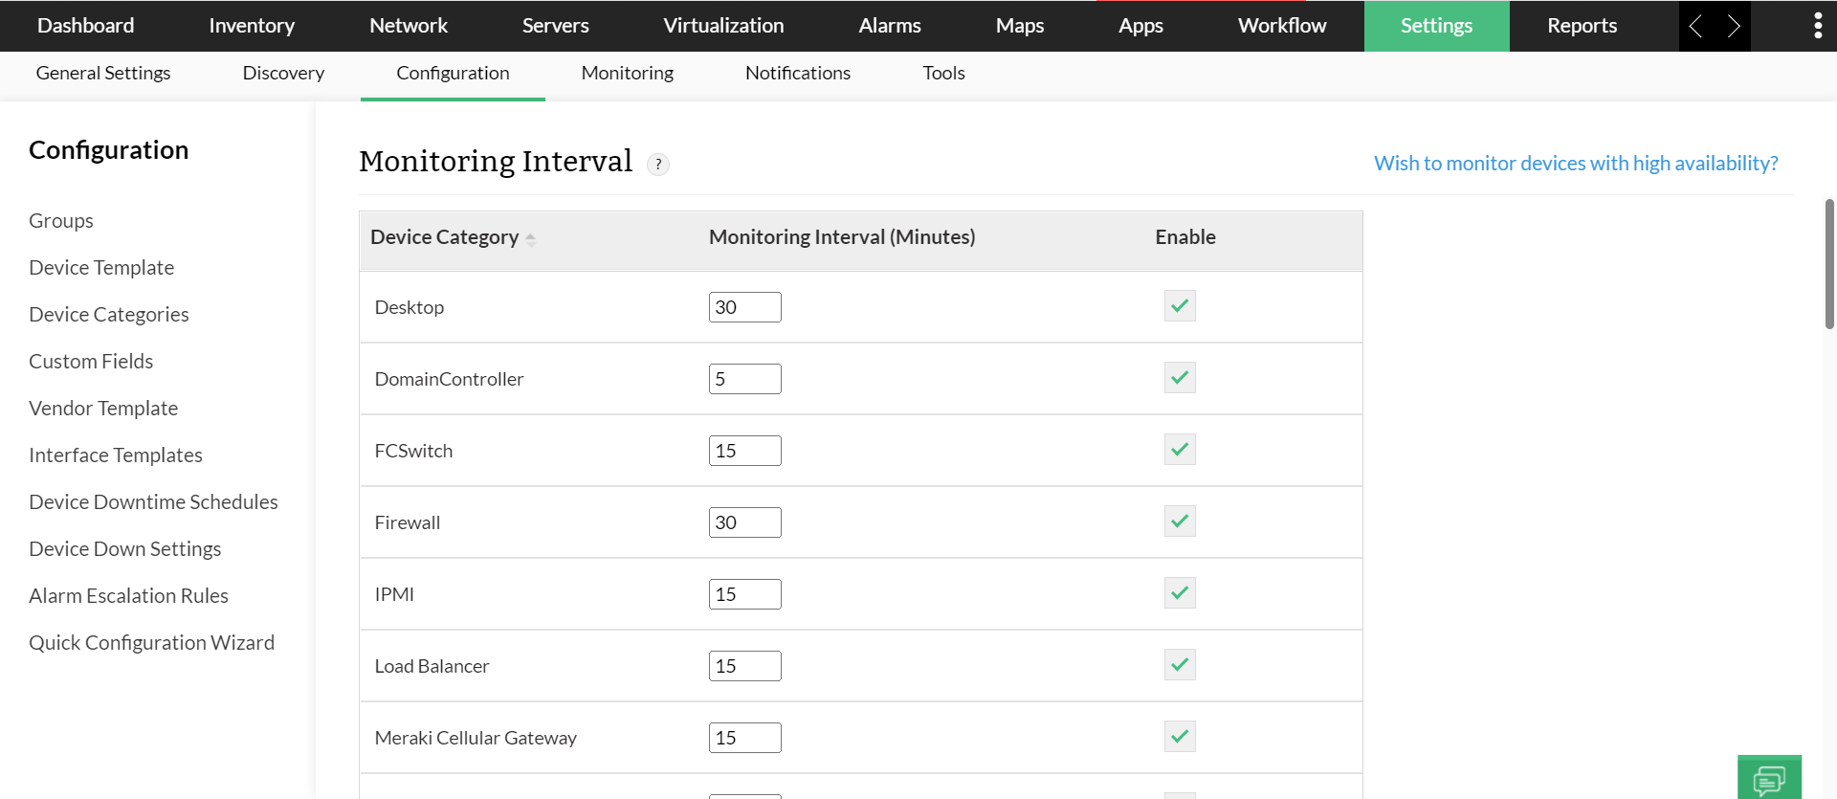Go to the Reports top menu

coord(1582,26)
